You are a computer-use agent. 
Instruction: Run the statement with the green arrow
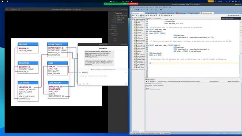click(146, 15)
